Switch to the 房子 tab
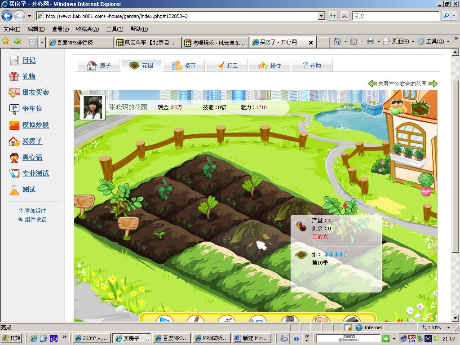The height and width of the screenshot is (345, 460). [99, 66]
